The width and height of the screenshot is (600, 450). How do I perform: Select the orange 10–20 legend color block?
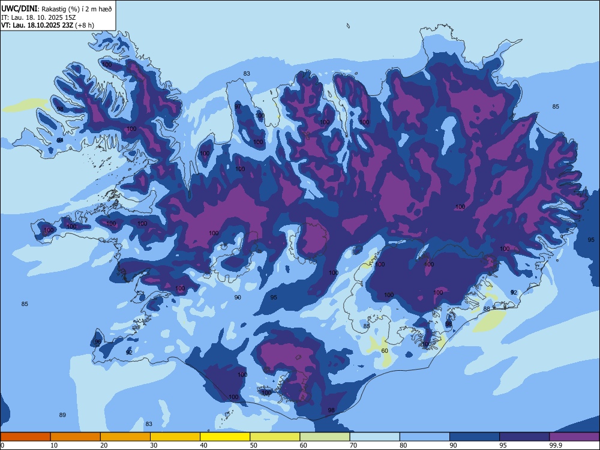point(76,437)
